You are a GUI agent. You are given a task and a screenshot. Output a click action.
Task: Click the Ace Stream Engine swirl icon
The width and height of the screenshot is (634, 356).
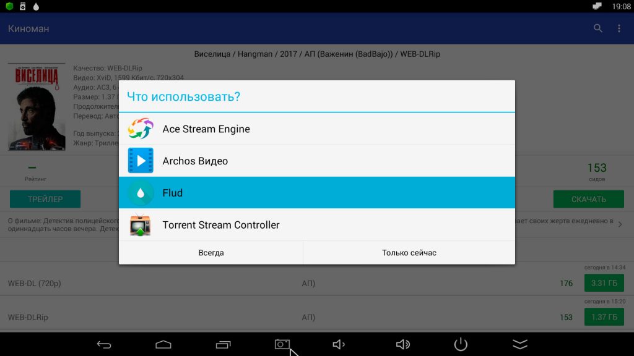pyautogui.click(x=141, y=129)
